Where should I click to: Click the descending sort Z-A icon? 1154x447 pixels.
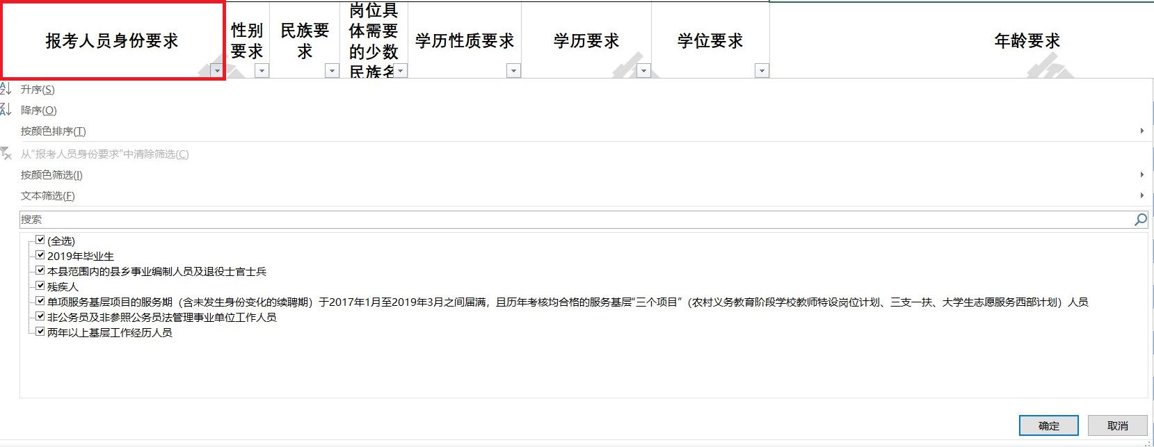(6, 109)
